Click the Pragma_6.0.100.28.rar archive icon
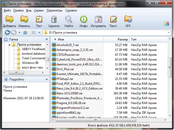The image size is (174, 130). pyautogui.click(x=54, y=103)
